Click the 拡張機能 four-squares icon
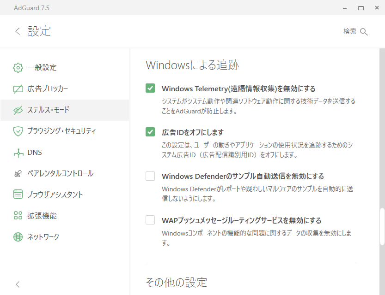The width and height of the screenshot is (385, 295). coord(18,215)
